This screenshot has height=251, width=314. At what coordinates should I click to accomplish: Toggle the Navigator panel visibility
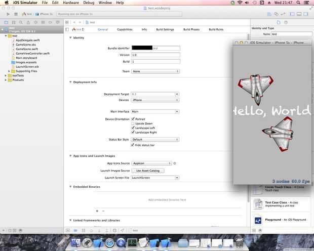[x=292, y=14]
